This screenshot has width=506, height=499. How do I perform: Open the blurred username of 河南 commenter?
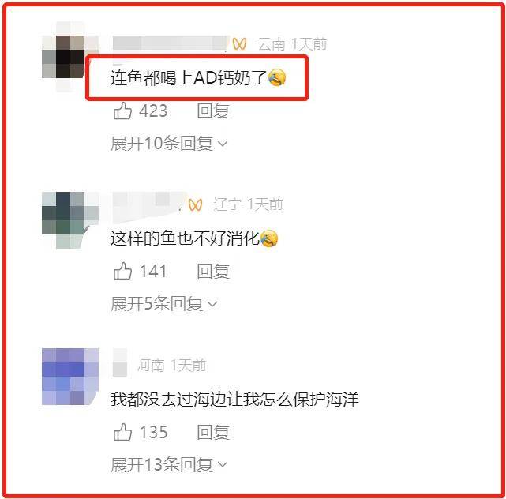(120, 362)
